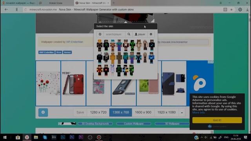Choose the all-yellow golden skin

[x=113, y=58]
